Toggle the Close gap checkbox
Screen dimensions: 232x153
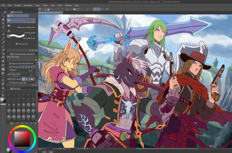pyautogui.click(x=10, y=67)
